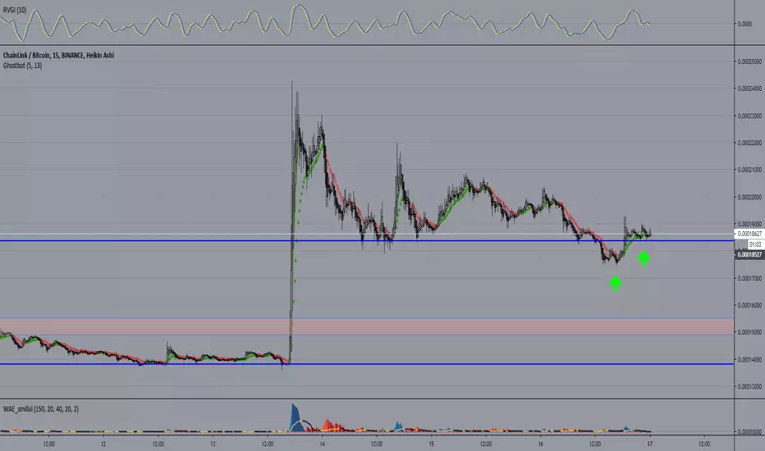Viewport: 765px width, 451px height.
Task: Click the 0.00013000 price axis label
Action: 749,387
